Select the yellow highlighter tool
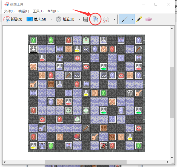 pos(139,19)
